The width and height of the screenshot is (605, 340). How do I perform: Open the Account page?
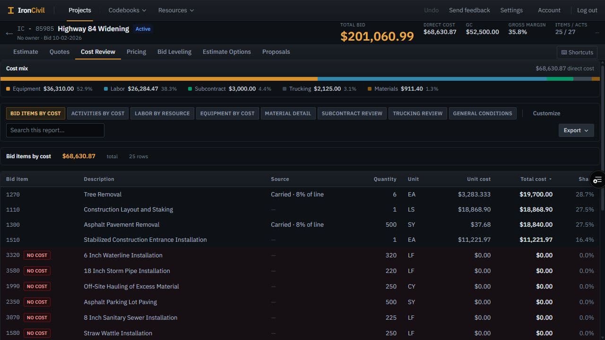[x=549, y=10]
